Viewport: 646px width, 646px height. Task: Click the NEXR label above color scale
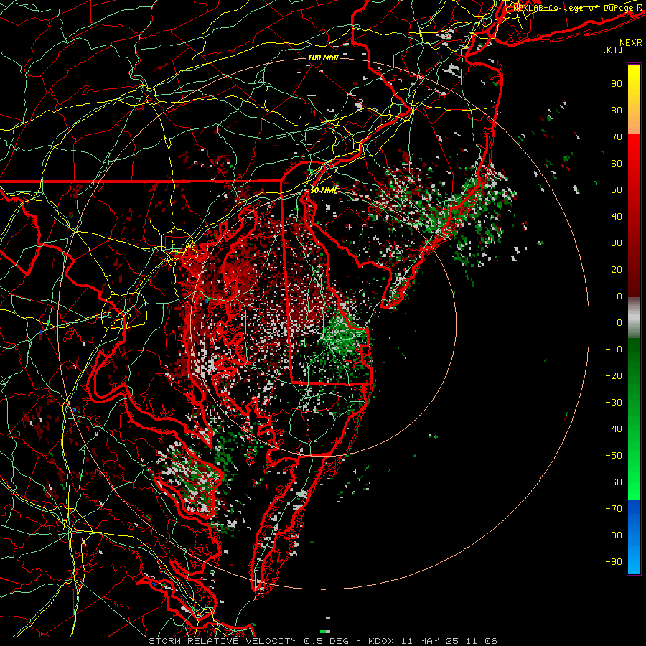click(631, 43)
